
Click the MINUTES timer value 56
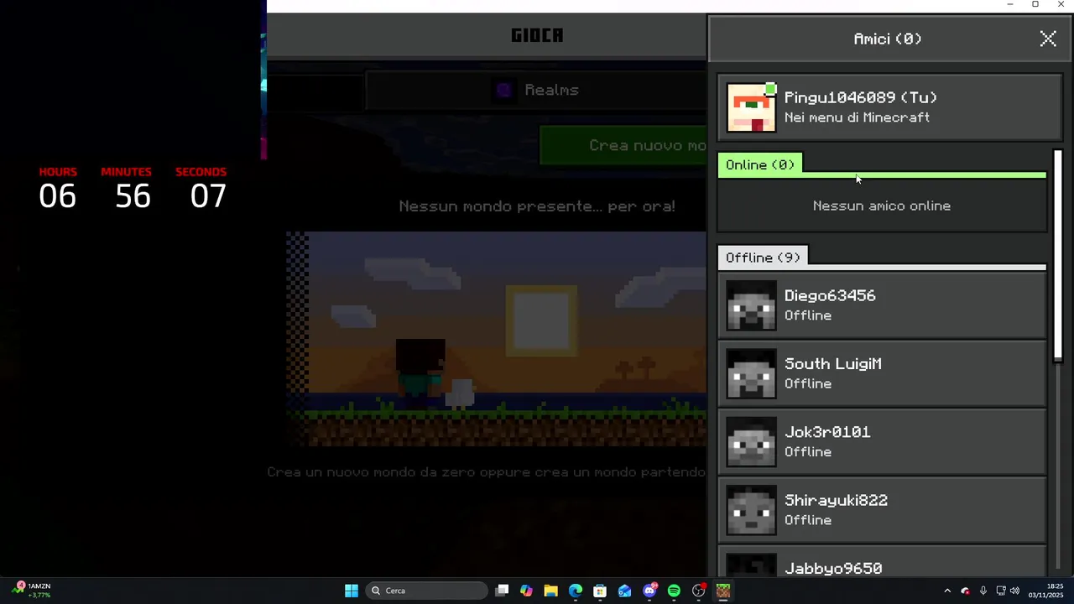[133, 196]
